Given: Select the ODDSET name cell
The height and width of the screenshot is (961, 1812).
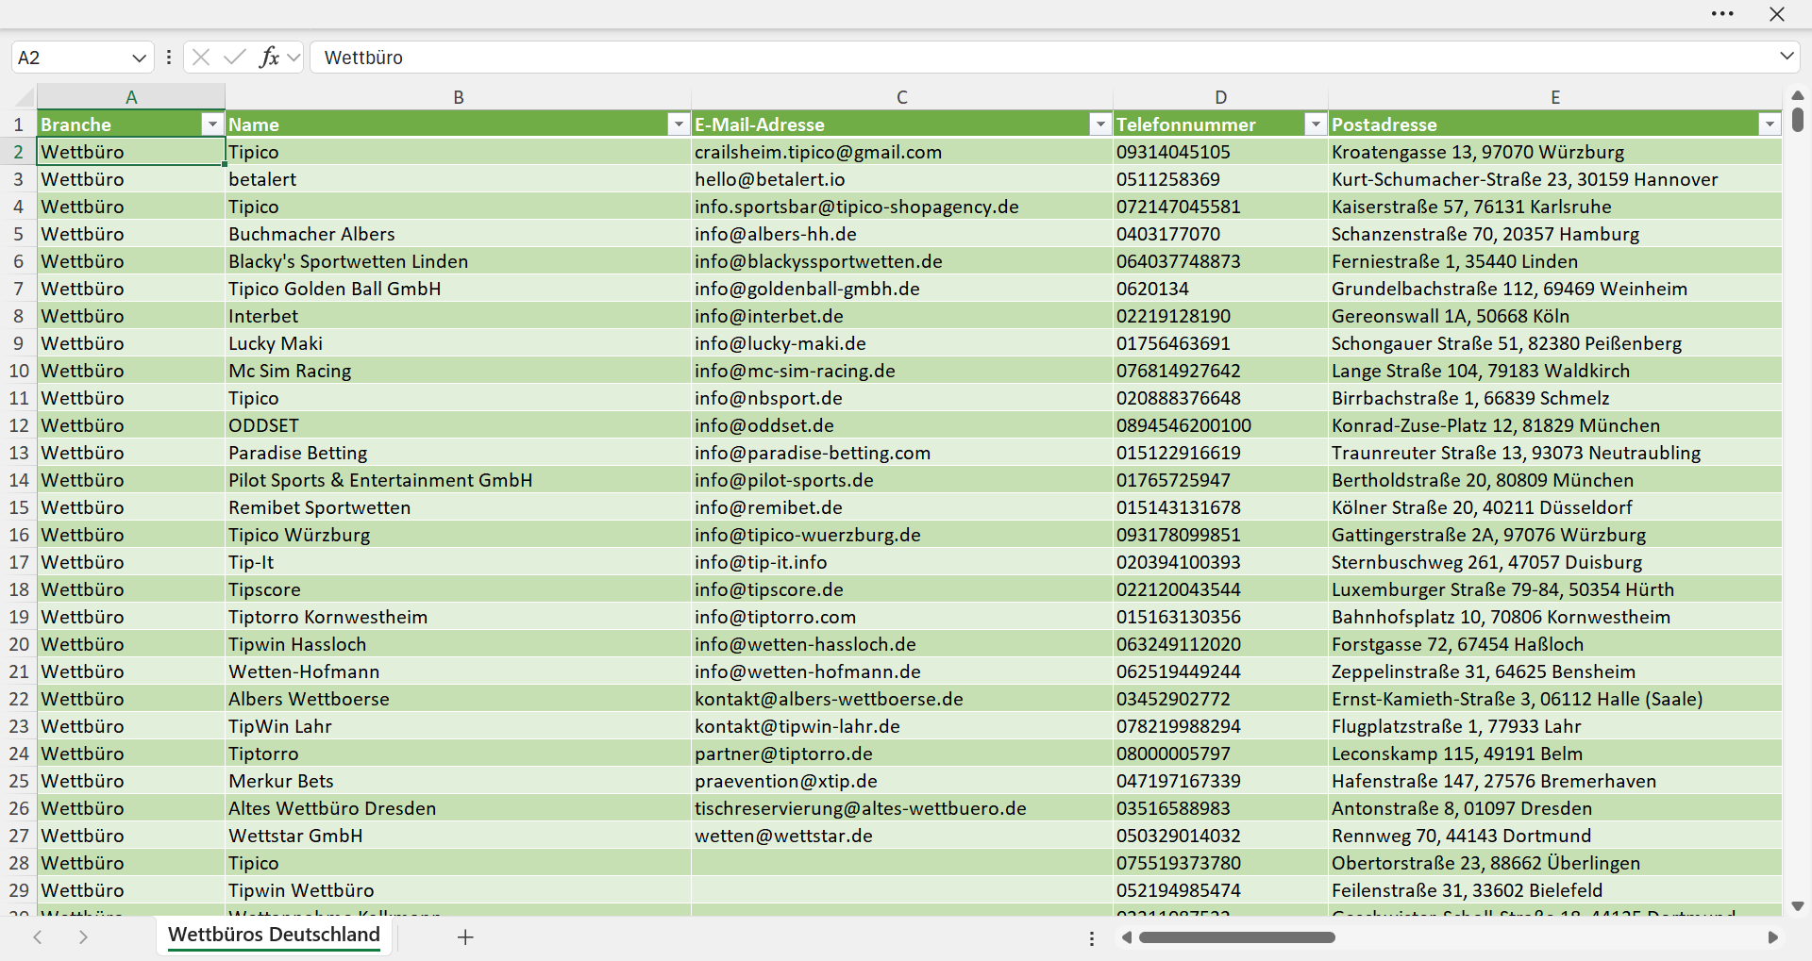Looking at the screenshot, I should tap(459, 425).
